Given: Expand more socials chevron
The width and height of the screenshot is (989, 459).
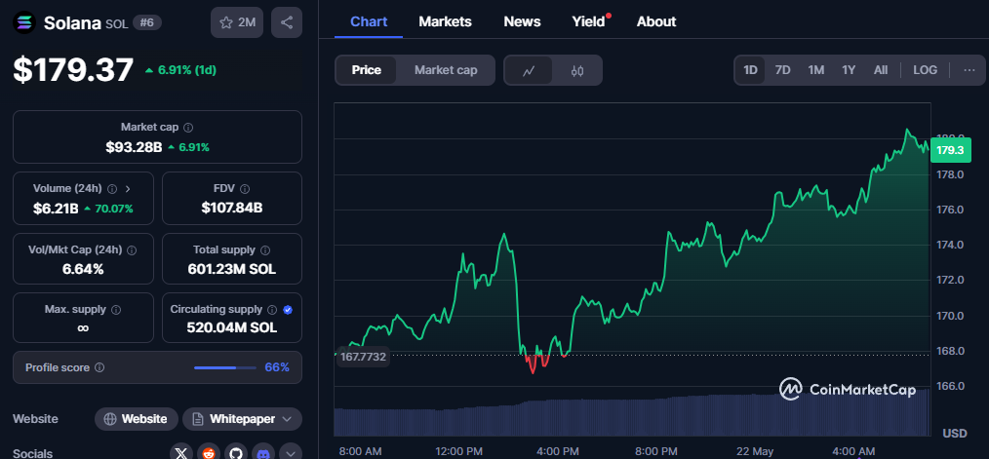Looking at the screenshot, I should pyautogui.click(x=290, y=453).
